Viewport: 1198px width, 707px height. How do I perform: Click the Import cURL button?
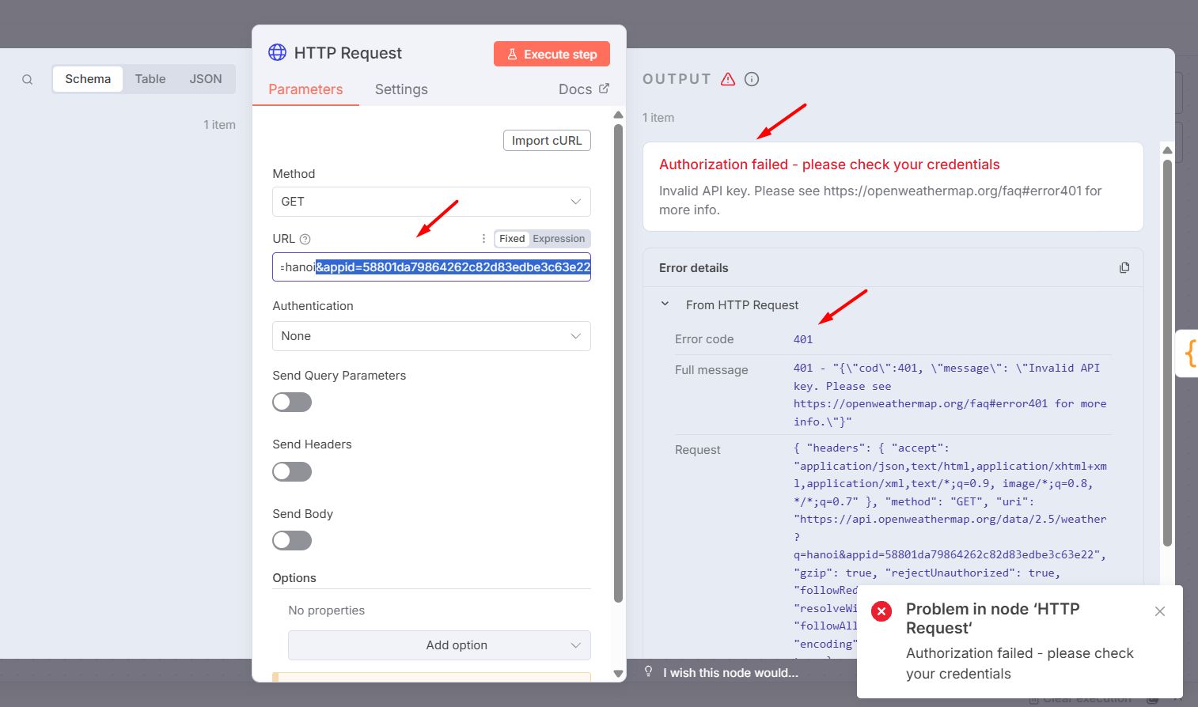coord(547,140)
